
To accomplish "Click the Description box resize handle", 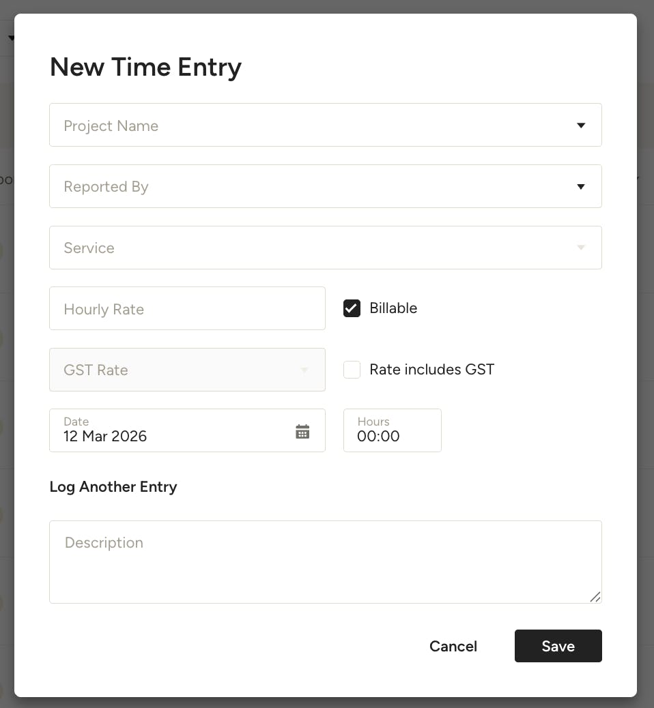I will pos(595,597).
